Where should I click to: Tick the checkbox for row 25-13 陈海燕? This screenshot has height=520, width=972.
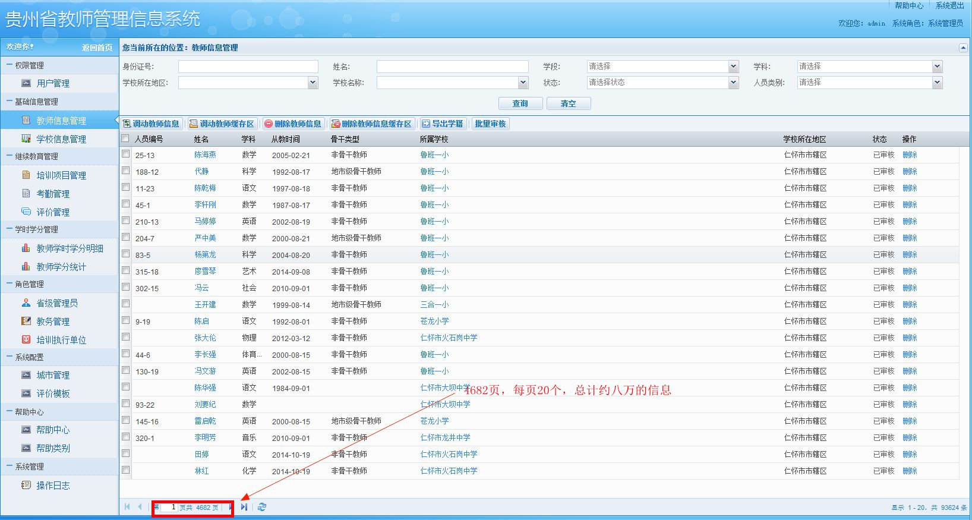click(125, 153)
